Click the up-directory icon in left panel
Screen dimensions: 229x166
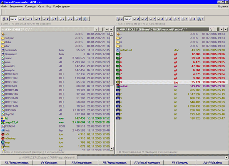pyautogui.click(x=3, y=34)
